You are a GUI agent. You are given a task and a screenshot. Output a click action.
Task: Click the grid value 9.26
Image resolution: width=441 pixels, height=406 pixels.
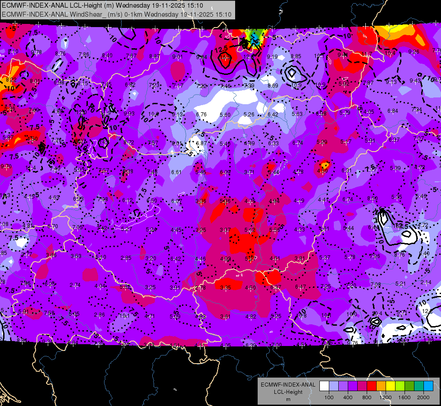coord(414,51)
